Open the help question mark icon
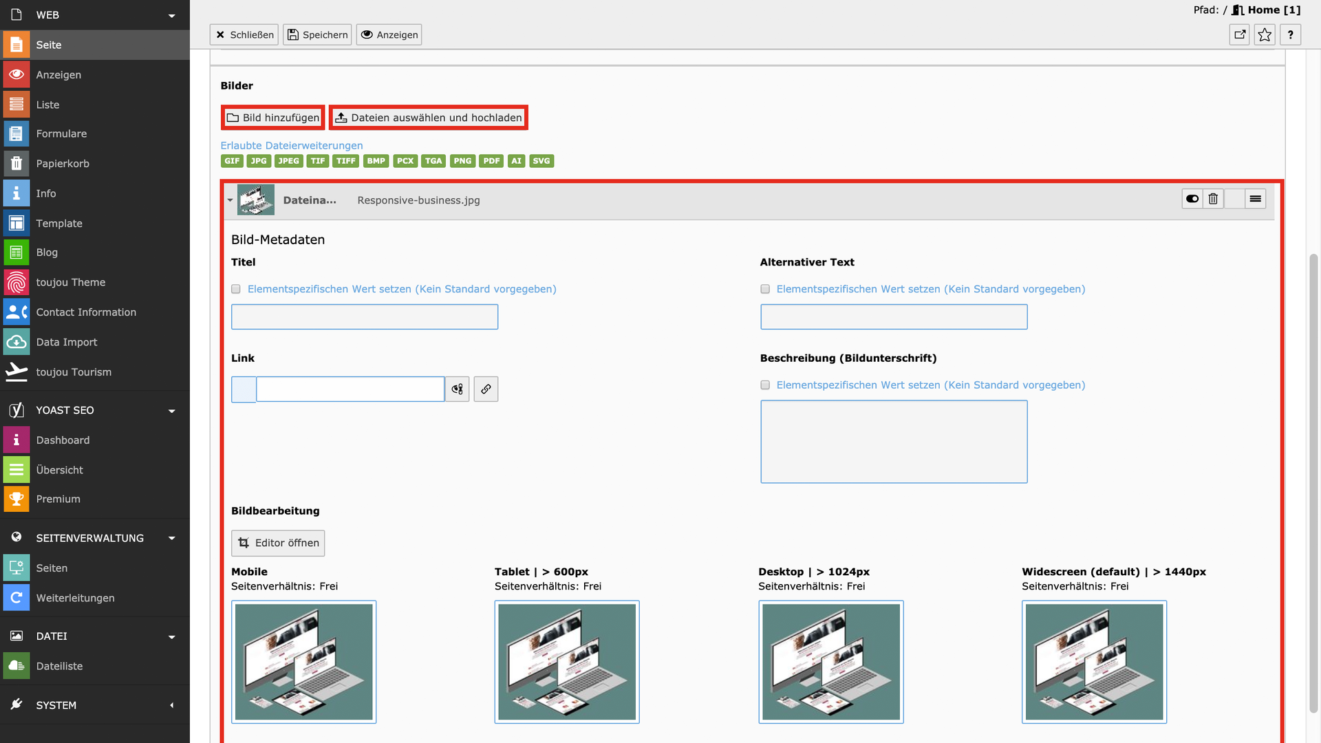Image resolution: width=1321 pixels, height=743 pixels. coord(1290,35)
